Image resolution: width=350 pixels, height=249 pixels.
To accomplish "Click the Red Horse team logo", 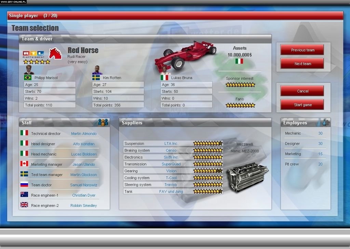I will point(55,53).
